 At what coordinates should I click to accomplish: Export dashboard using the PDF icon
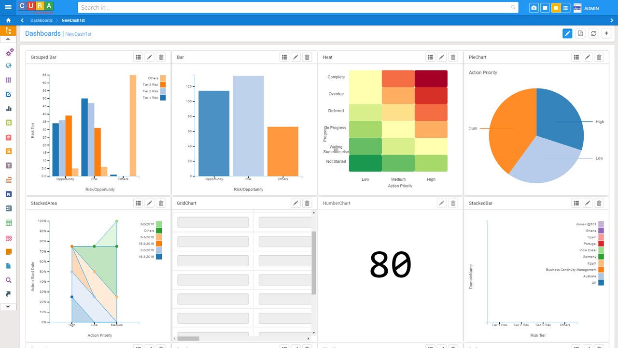point(580,33)
